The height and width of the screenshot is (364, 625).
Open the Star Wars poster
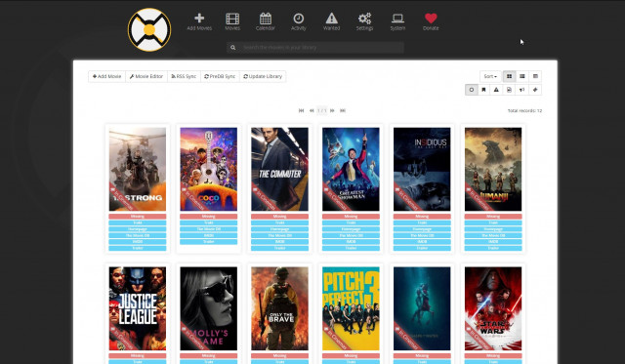(493, 308)
